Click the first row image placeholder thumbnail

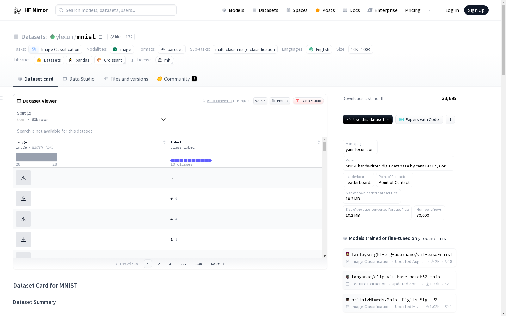click(x=23, y=178)
